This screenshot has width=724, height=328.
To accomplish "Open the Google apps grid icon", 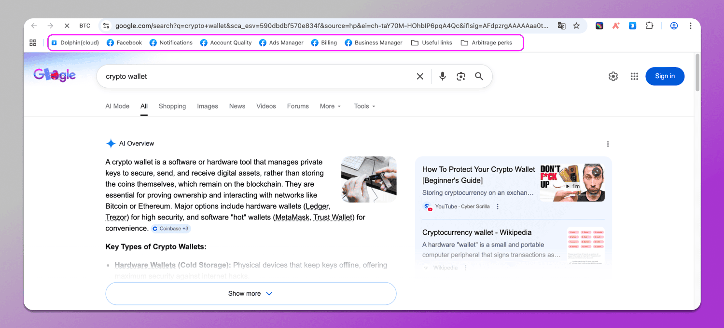I will click(635, 76).
